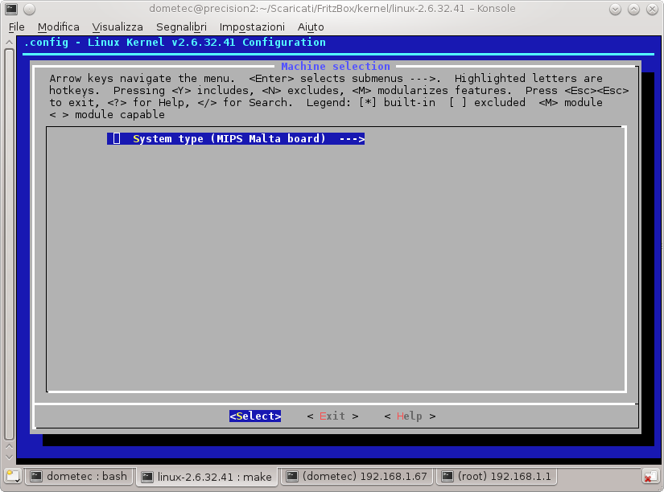Switch to the '(dometec) 192.168.1.67' tab
The height and width of the screenshot is (492, 664).
pyautogui.click(x=357, y=476)
